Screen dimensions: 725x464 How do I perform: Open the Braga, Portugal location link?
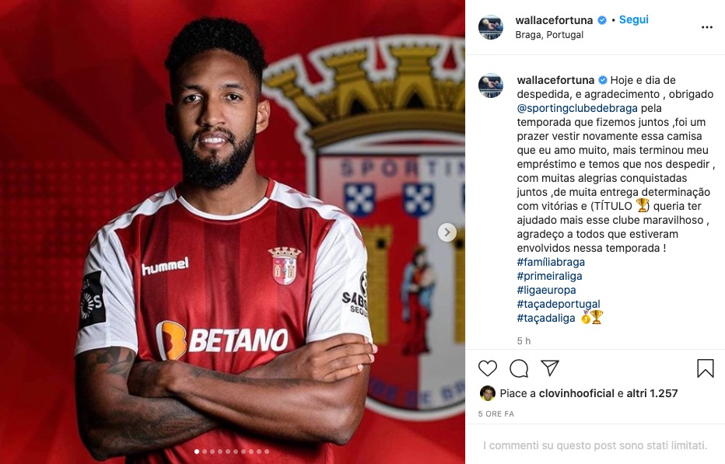(549, 35)
